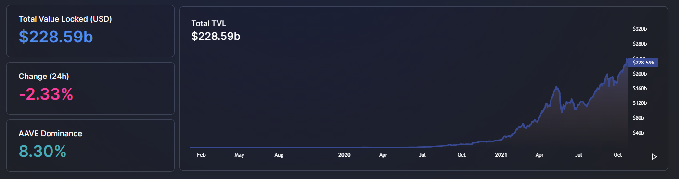The height and width of the screenshot is (179, 679).
Task: Select the Change (24h) label
Action: point(44,76)
